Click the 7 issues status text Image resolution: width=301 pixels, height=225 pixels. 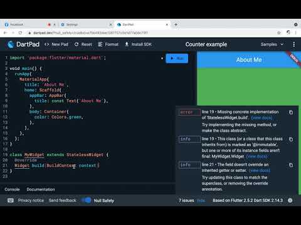[186, 201]
